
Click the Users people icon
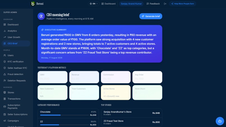pyautogui.click(x=4, y=55)
